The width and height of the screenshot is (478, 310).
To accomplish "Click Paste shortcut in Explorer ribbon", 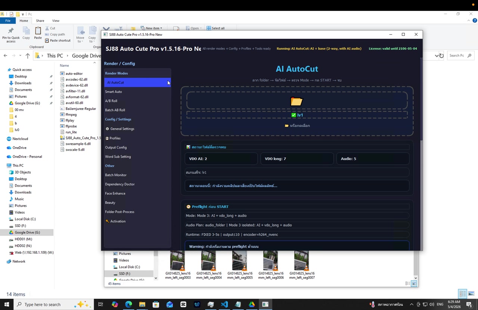I will [x=58, y=41].
